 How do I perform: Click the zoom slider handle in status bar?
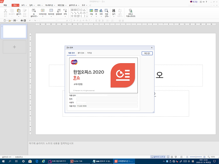pos(196,157)
